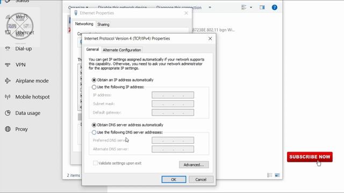The height and width of the screenshot is (193, 344).
Task: Open Airplane mode settings
Action: coord(32,81)
